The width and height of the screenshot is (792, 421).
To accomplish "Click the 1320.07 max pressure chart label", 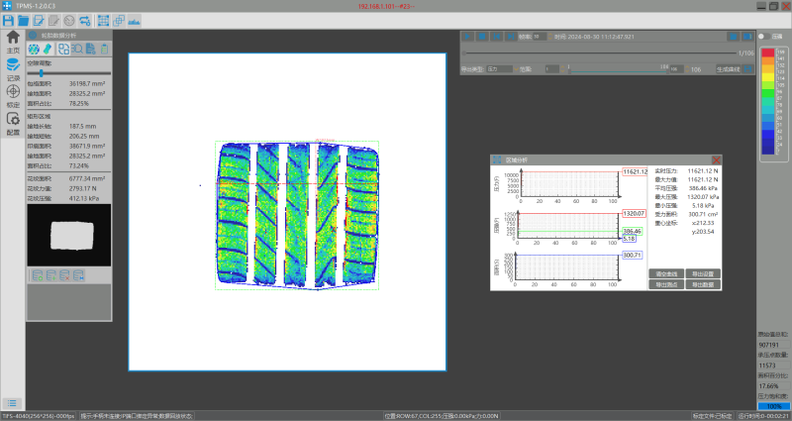I will pyautogui.click(x=634, y=213).
